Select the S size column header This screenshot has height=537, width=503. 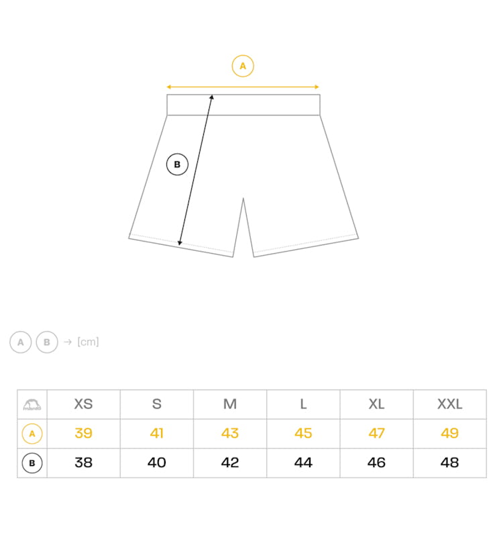157,404
